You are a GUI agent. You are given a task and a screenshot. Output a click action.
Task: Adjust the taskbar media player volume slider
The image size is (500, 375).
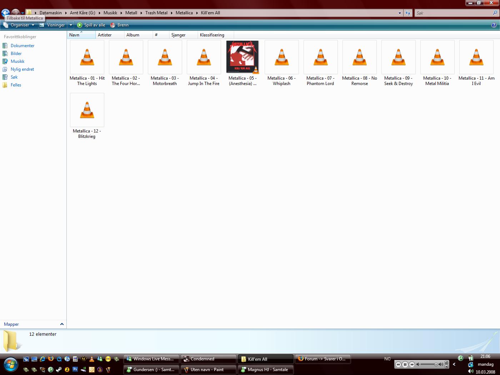(x=430, y=365)
